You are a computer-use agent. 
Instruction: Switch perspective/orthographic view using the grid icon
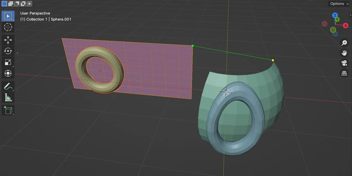tap(344, 73)
